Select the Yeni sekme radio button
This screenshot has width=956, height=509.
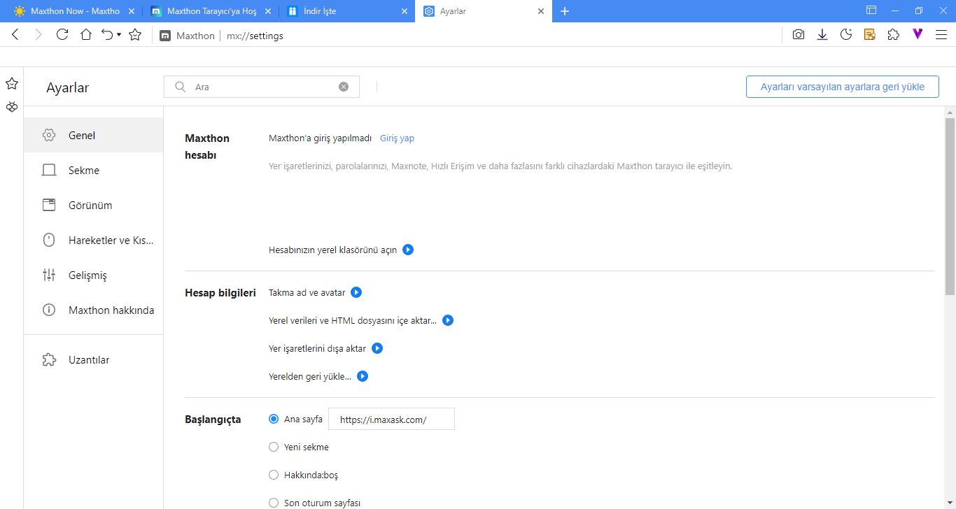[x=274, y=447]
